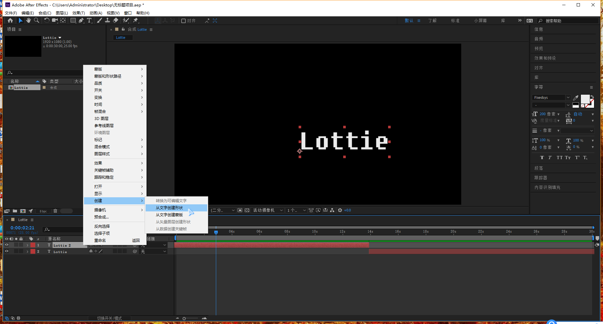Open the 活动摄像机 camera view dropdown
This screenshot has width=603, height=324.
268,210
